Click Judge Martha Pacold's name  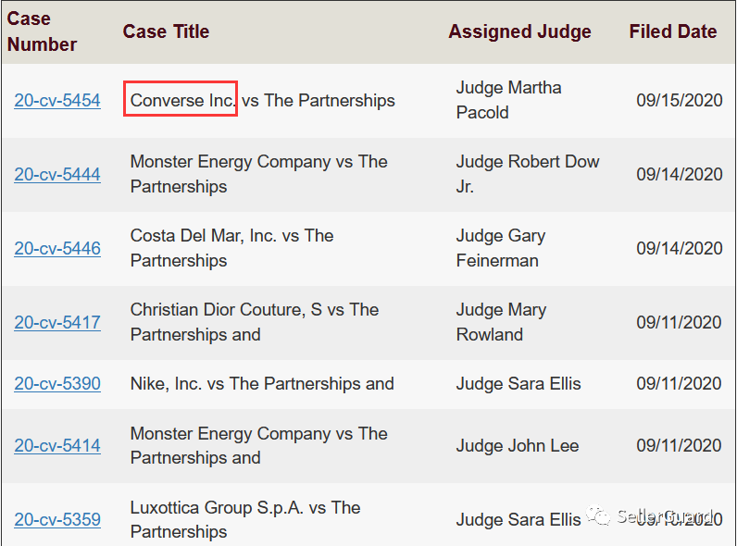click(508, 100)
